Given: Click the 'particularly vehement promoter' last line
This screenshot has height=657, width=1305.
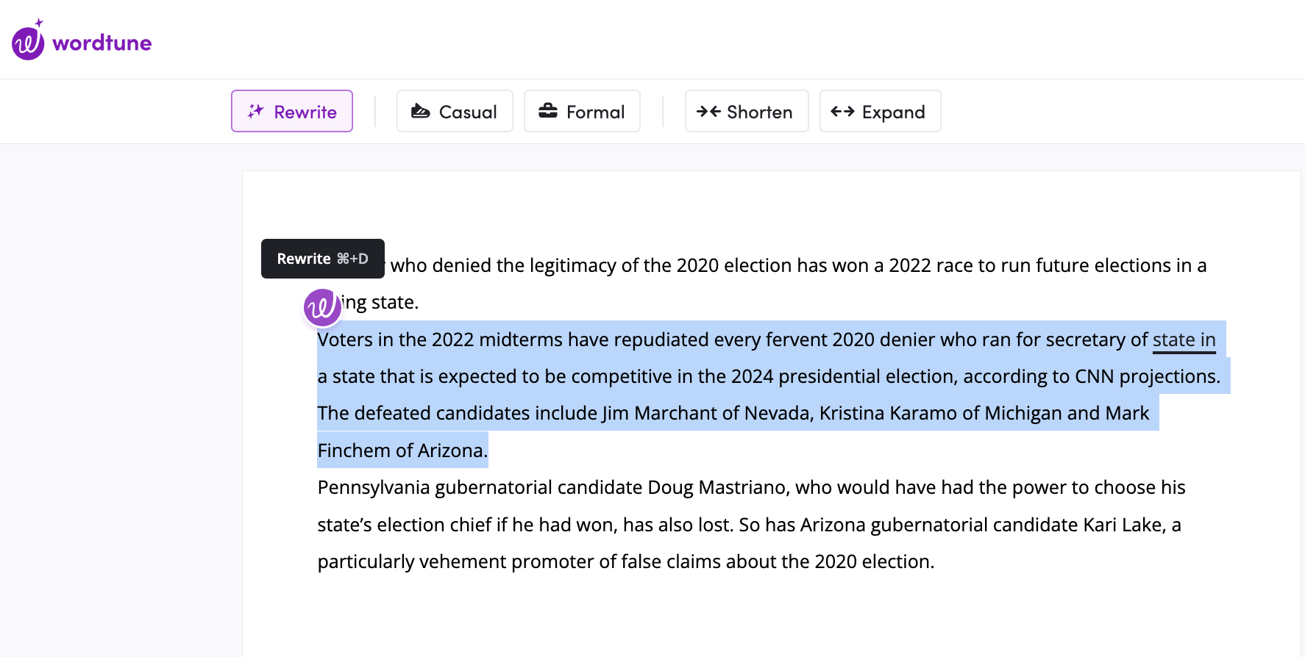Looking at the screenshot, I should pos(625,562).
